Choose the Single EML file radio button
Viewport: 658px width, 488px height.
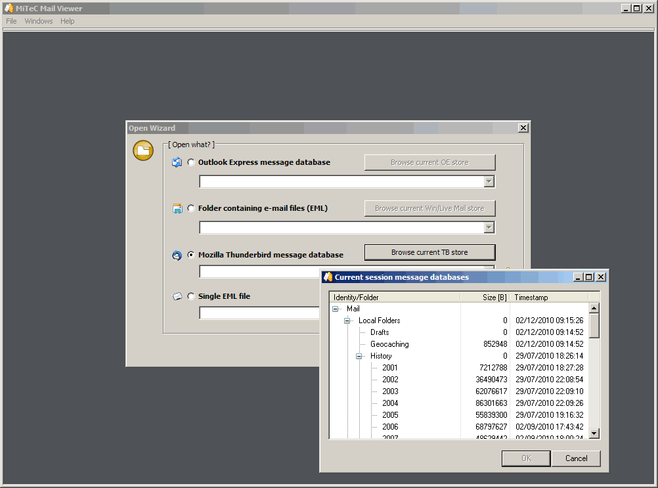(191, 296)
